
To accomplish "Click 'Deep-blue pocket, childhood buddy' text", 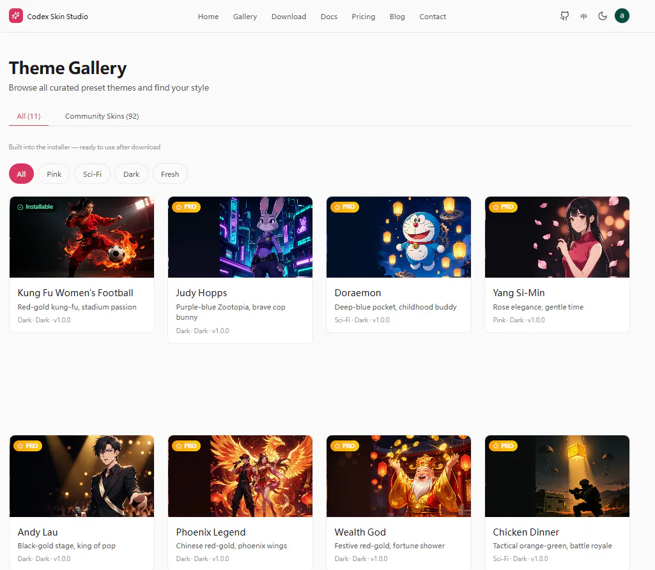I will [x=396, y=306].
